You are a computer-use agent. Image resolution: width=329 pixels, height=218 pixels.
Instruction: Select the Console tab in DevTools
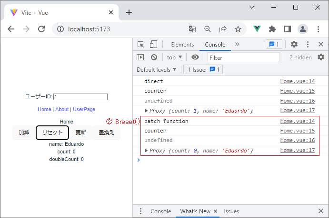point(215,45)
